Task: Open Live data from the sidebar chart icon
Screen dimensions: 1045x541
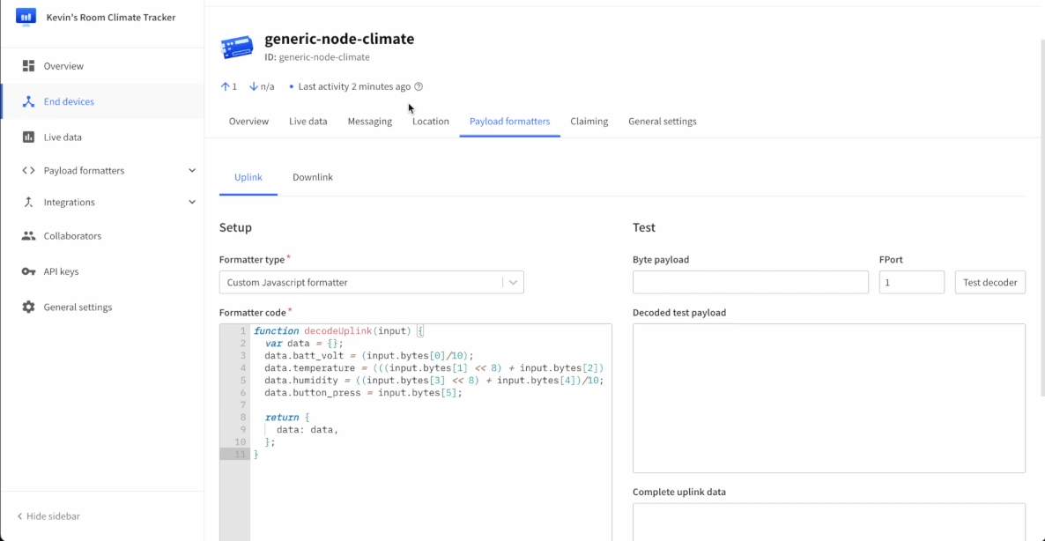Action: (30, 136)
